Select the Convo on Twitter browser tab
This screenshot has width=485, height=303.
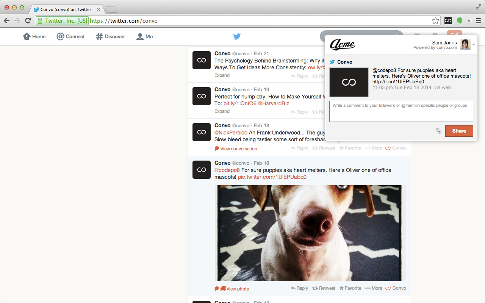click(66, 9)
